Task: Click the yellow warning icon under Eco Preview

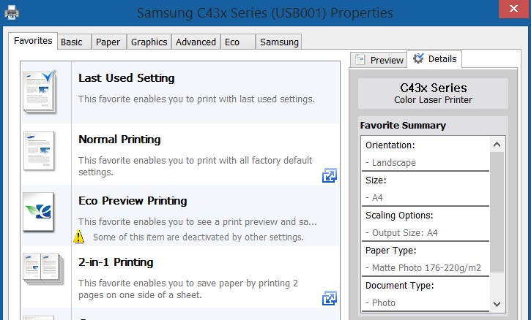Action: 78,237
